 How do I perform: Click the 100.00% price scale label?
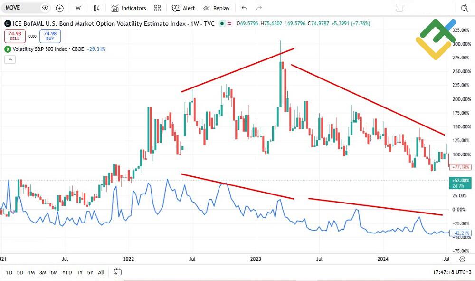click(461, 155)
